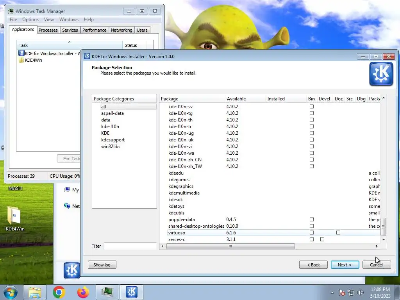Click the KDE icon in installer title bar
The width and height of the screenshot is (400, 300).
point(87,56)
